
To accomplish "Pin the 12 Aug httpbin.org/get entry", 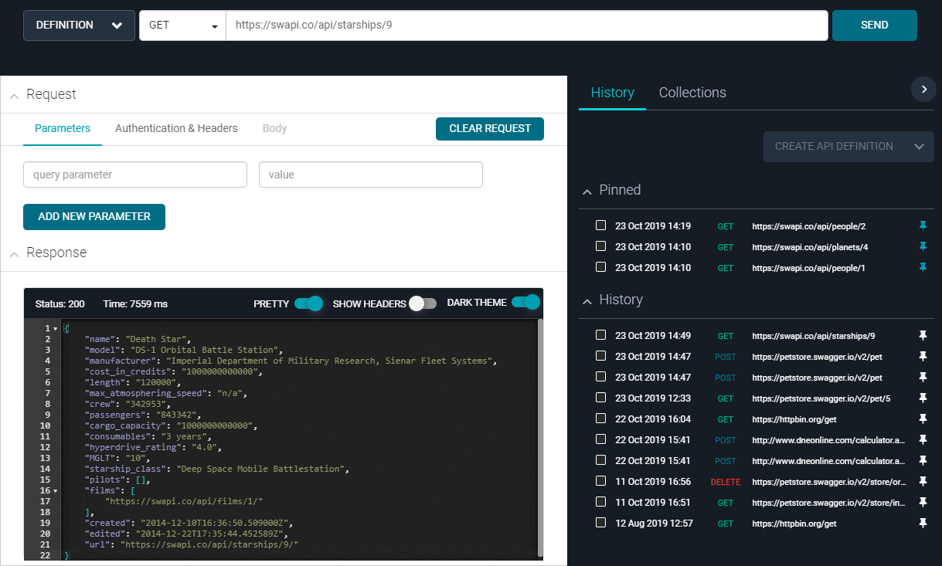I will tap(923, 523).
